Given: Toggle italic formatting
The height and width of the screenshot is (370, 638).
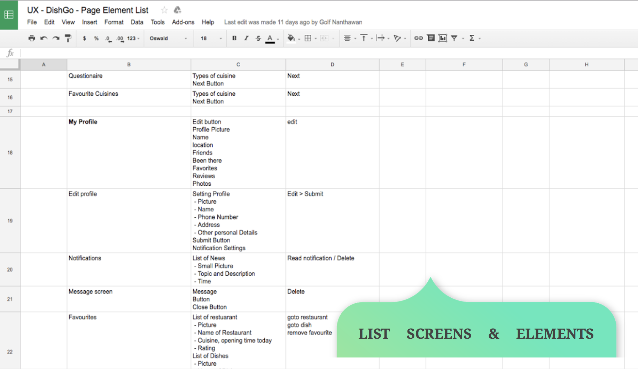Looking at the screenshot, I should [x=246, y=38].
